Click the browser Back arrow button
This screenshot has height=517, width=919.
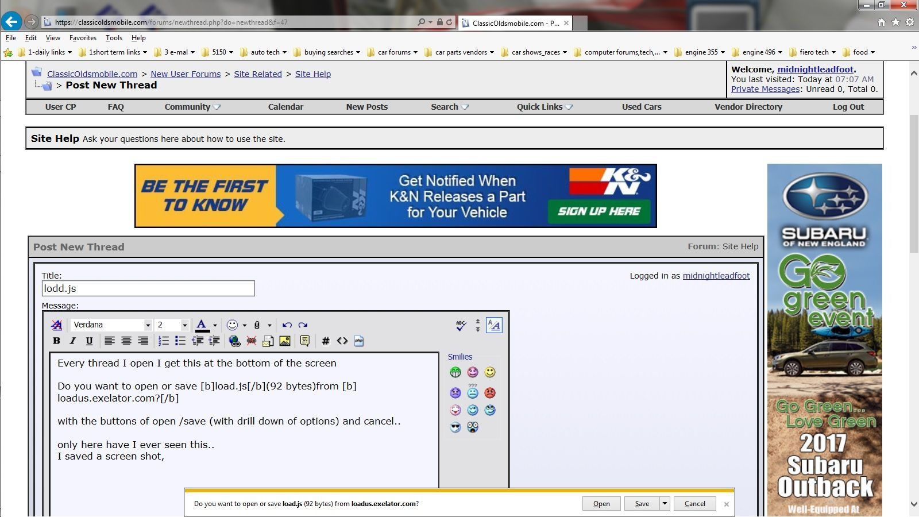point(11,21)
